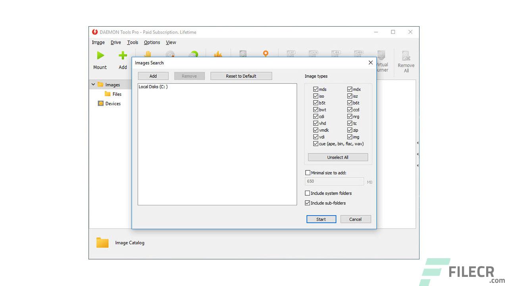Select the Images folder icon in tree

(100, 85)
